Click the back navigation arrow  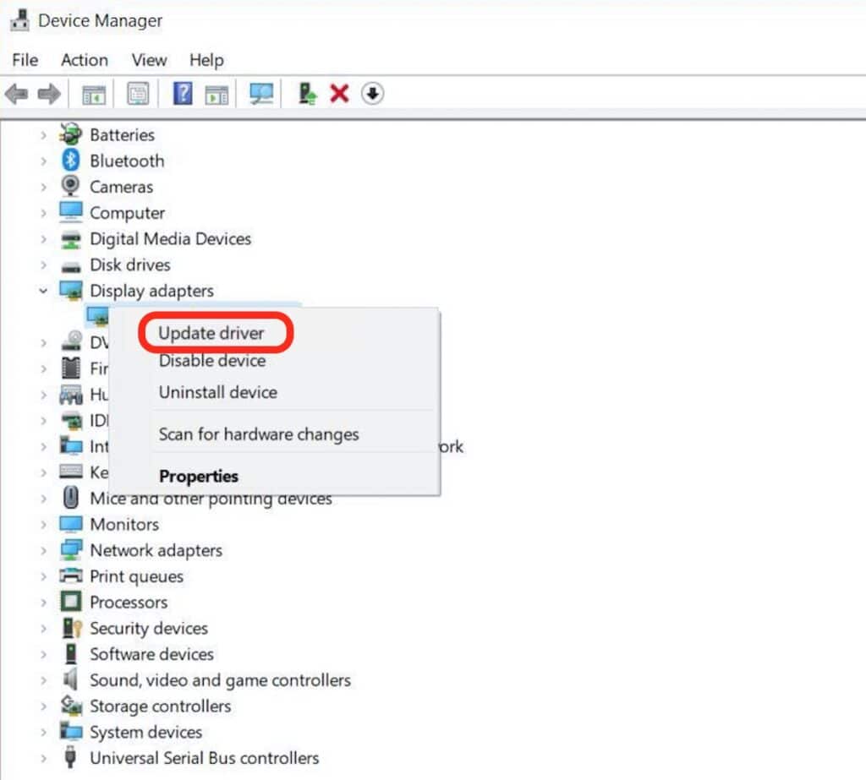coord(15,93)
